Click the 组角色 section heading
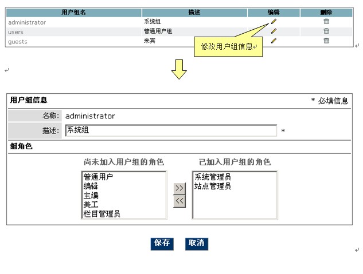The image size is (363, 274). 21,146
